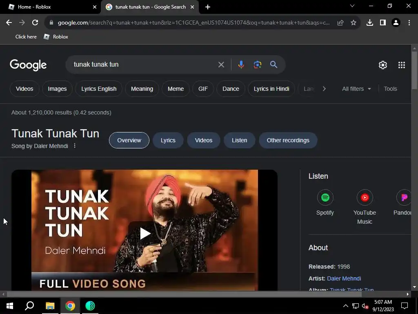Apply the Meme filter chip
The image size is (418, 314).
click(176, 89)
